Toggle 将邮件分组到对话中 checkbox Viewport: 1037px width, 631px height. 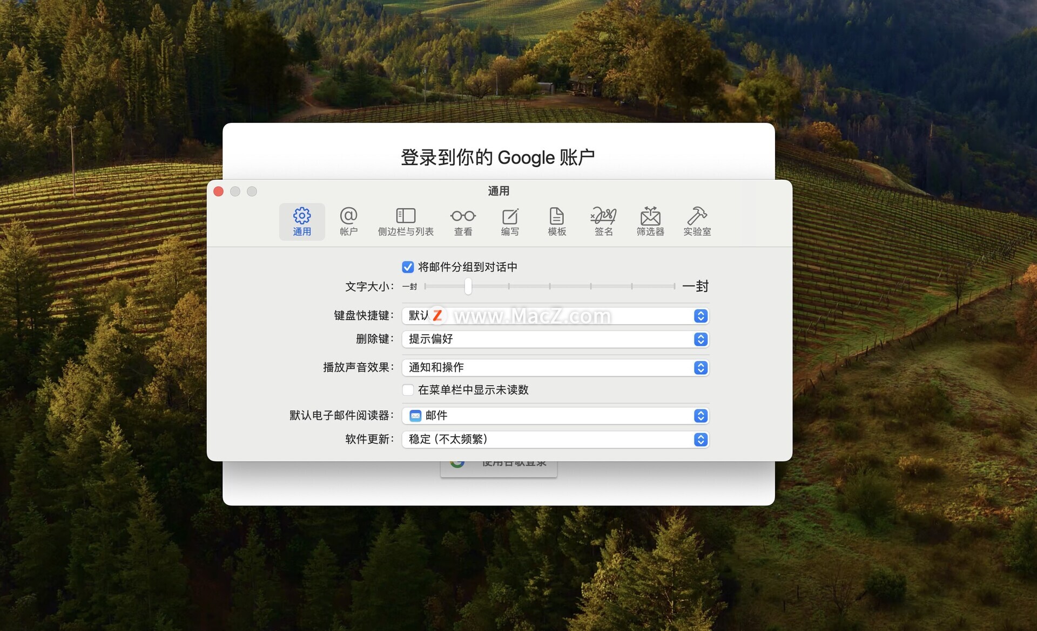[x=408, y=267]
